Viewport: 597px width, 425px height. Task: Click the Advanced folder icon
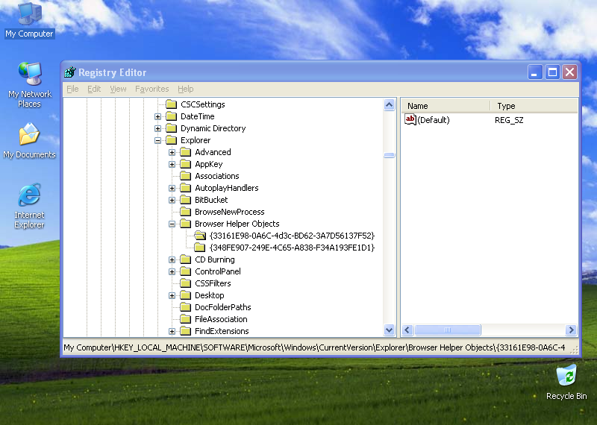[x=185, y=152]
